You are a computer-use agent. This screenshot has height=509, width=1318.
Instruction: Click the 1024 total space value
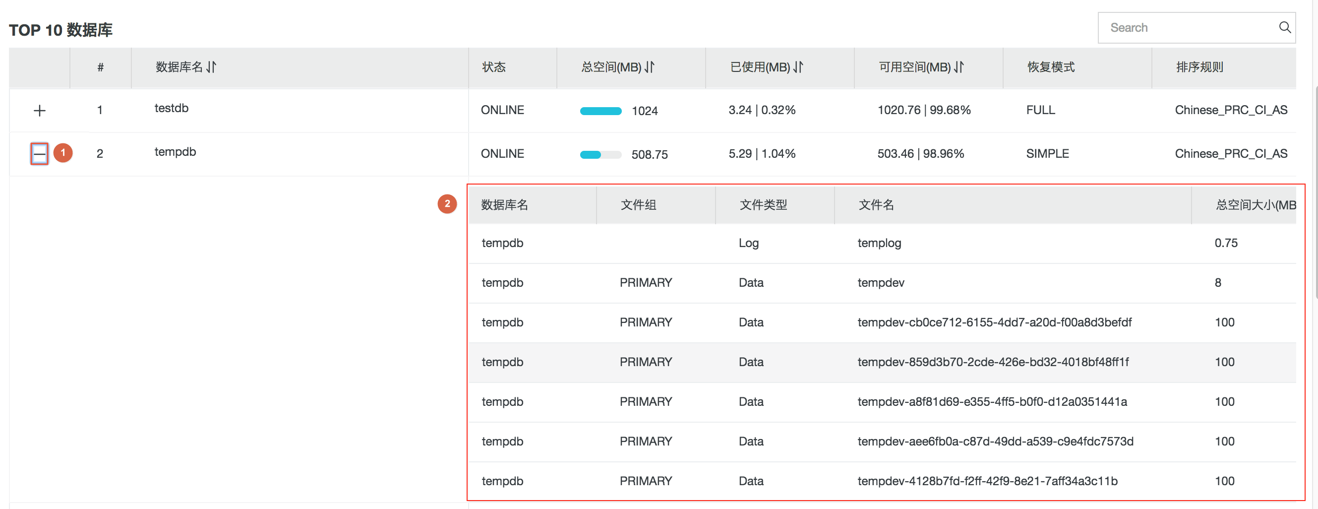(645, 111)
